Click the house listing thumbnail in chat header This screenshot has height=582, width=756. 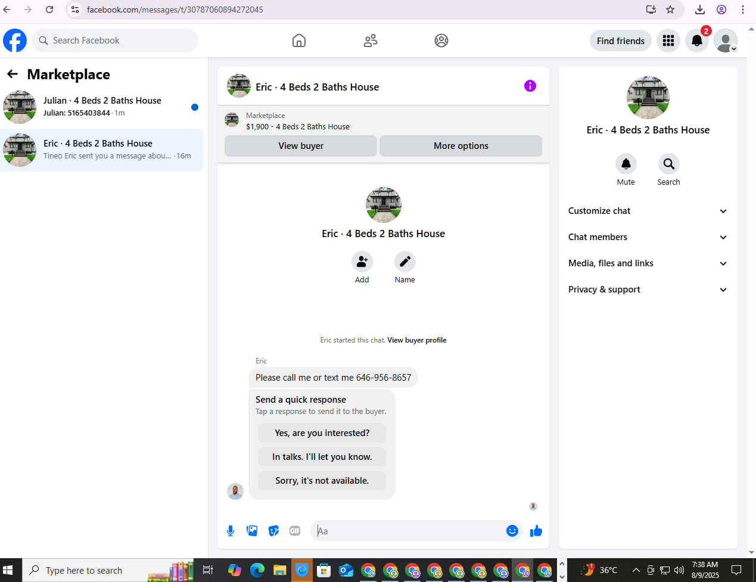click(239, 86)
